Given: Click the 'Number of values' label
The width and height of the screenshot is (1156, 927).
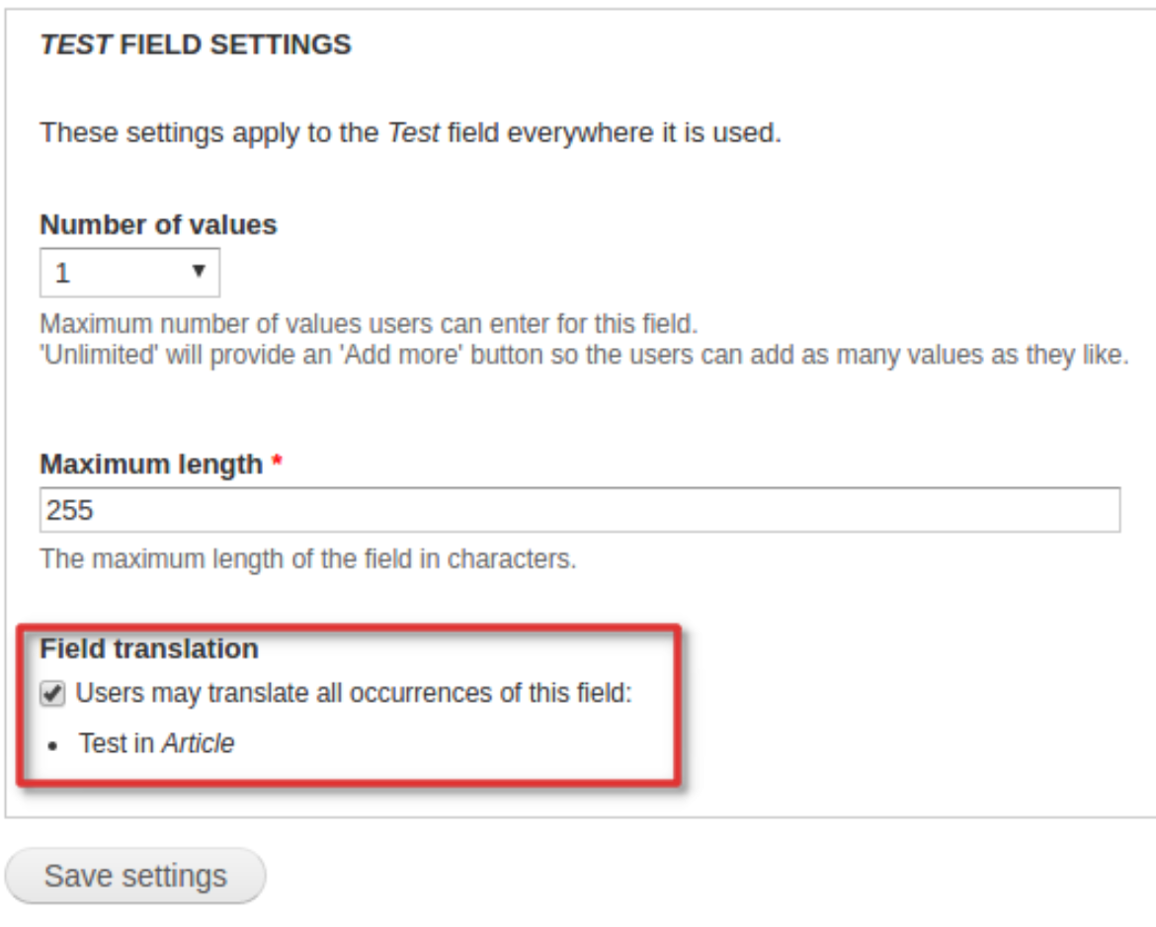Looking at the screenshot, I should point(158,224).
